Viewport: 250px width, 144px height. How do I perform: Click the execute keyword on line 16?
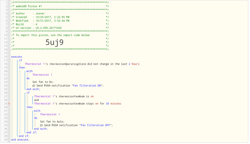click(17, 57)
